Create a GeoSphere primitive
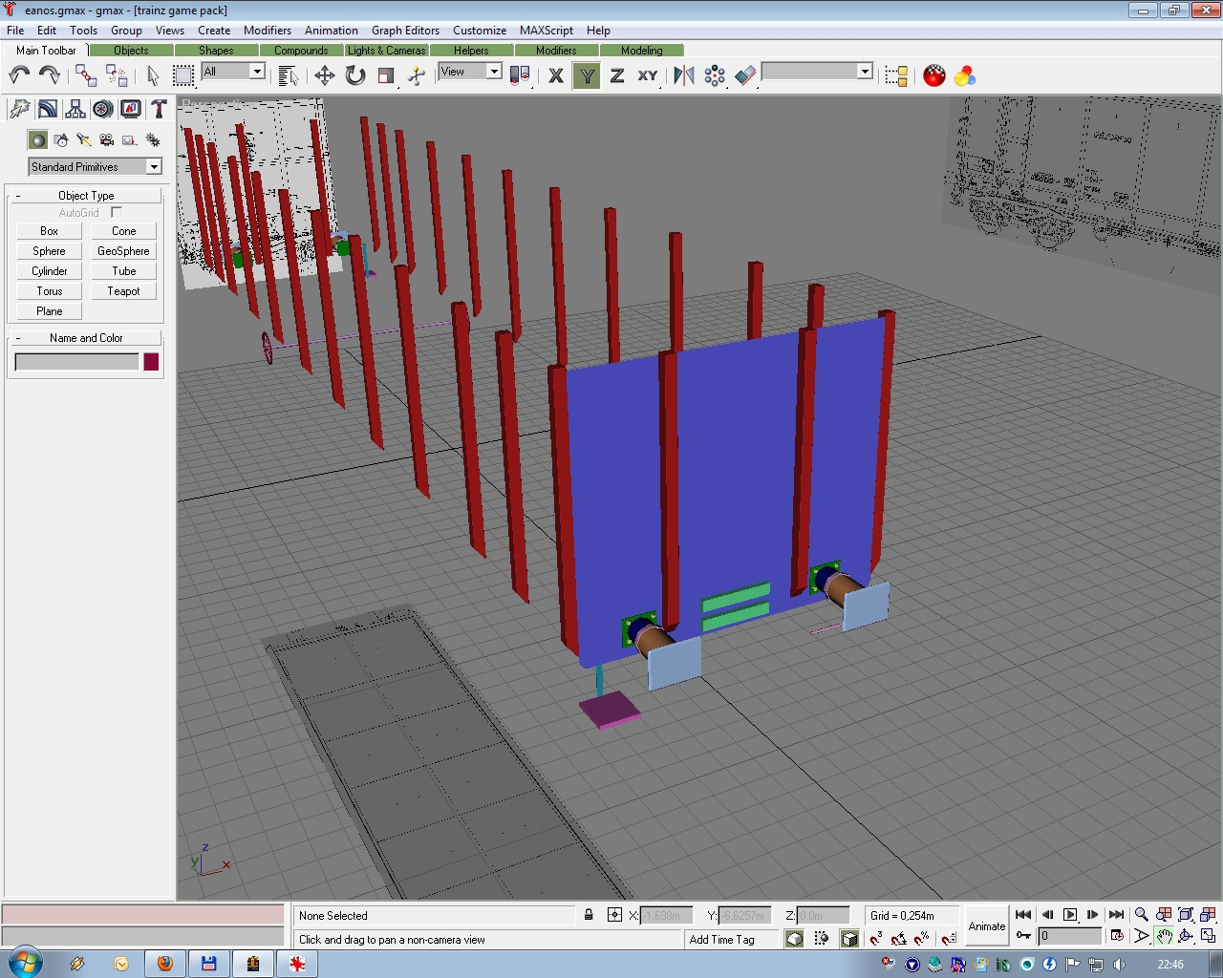This screenshot has width=1223, height=978. click(123, 251)
